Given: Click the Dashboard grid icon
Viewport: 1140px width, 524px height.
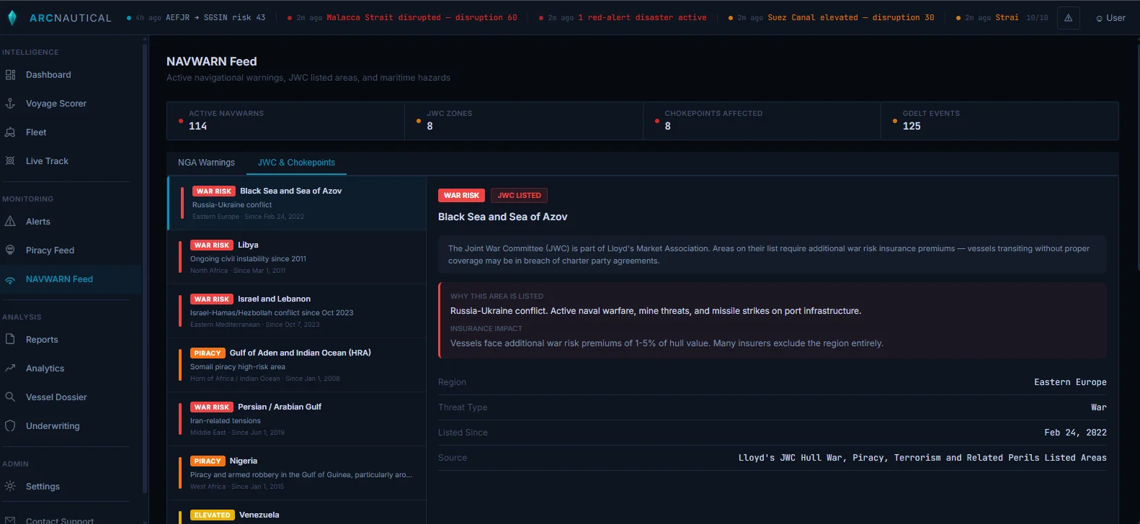Looking at the screenshot, I should [x=10, y=75].
